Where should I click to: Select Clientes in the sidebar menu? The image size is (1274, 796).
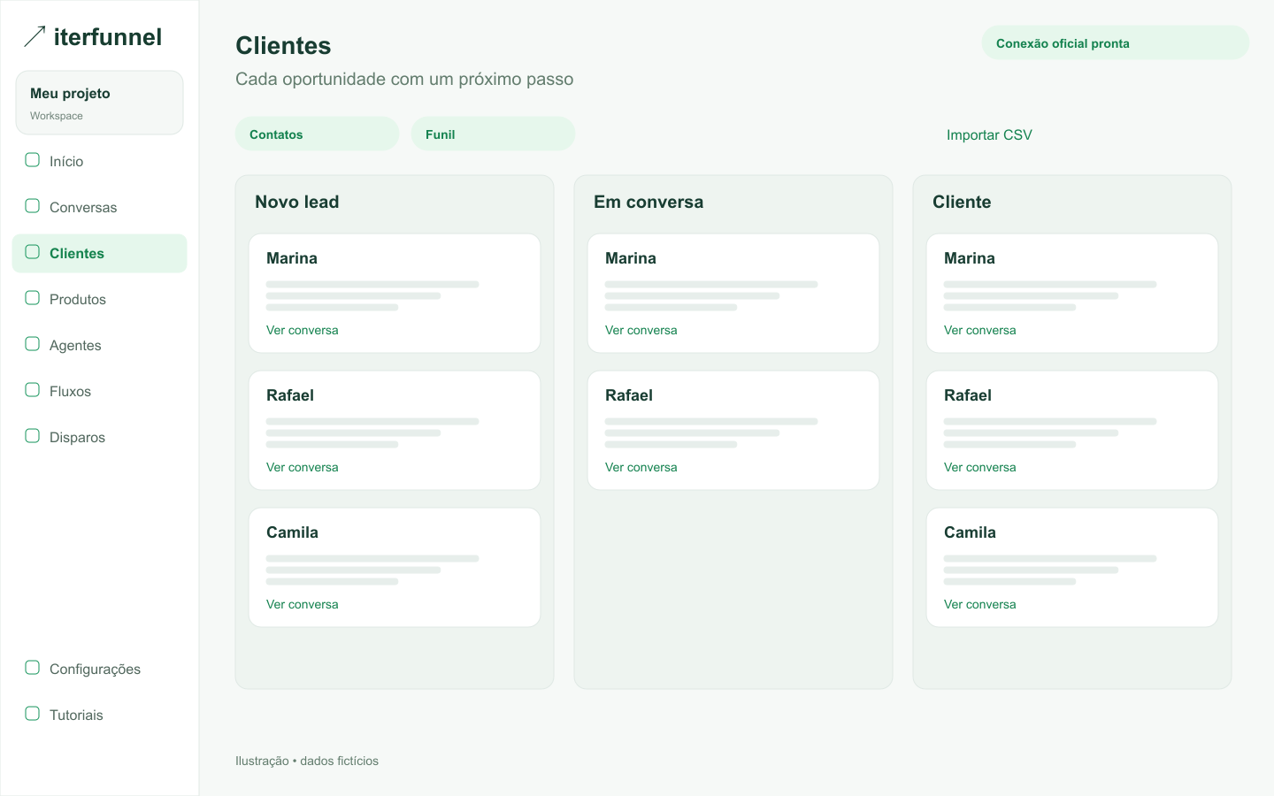tap(99, 253)
